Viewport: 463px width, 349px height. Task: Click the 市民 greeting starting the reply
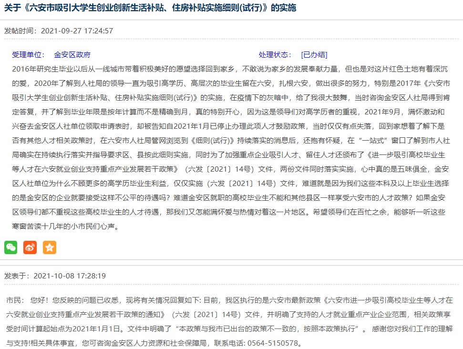[15, 300]
